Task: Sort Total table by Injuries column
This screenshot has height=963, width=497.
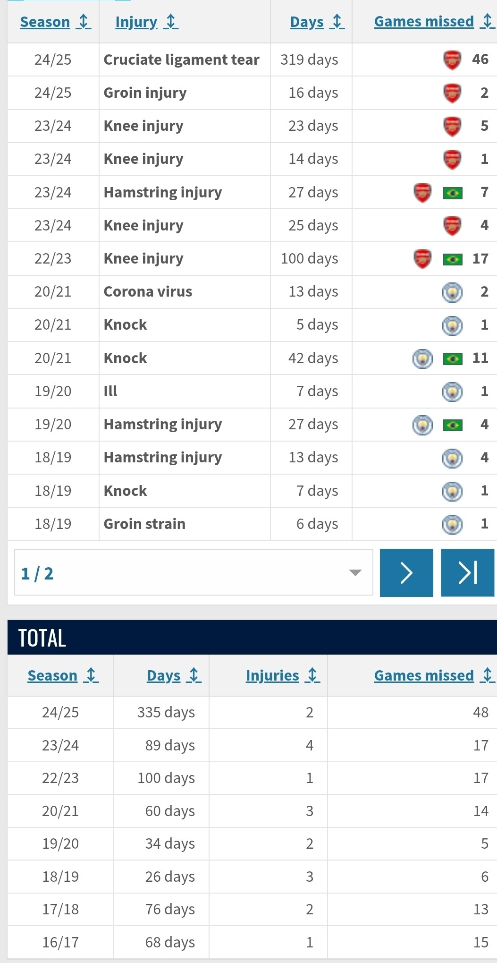Action: point(283,675)
